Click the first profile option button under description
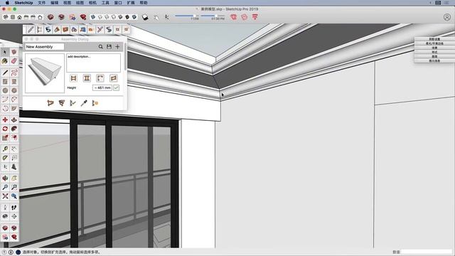The width and height of the screenshot is (455, 256). click(73, 78)
